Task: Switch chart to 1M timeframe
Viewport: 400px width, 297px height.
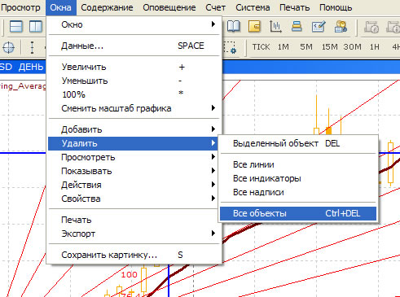Action: tap(283, 47)
